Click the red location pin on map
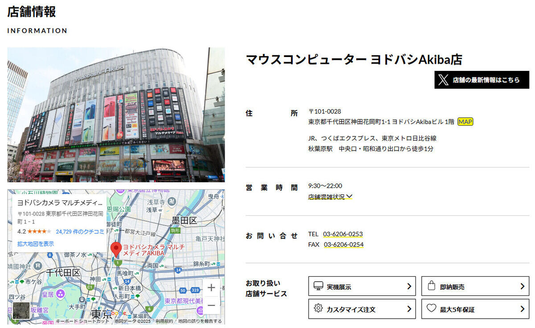This screenshot has height=328, width=535. click(x=116, y=250)
